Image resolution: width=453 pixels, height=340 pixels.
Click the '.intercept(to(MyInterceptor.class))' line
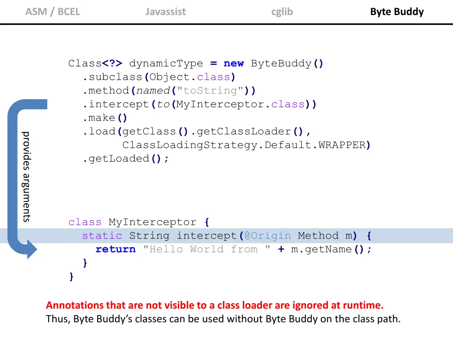coord(200,104)
